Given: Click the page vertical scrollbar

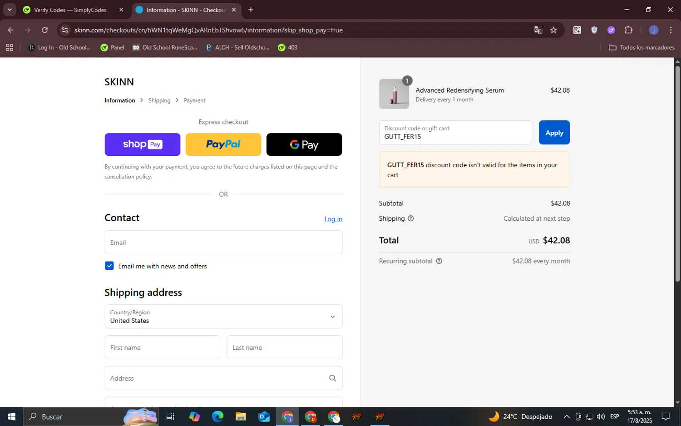Looking at the screenshot, I should click(x=677, y=174).
